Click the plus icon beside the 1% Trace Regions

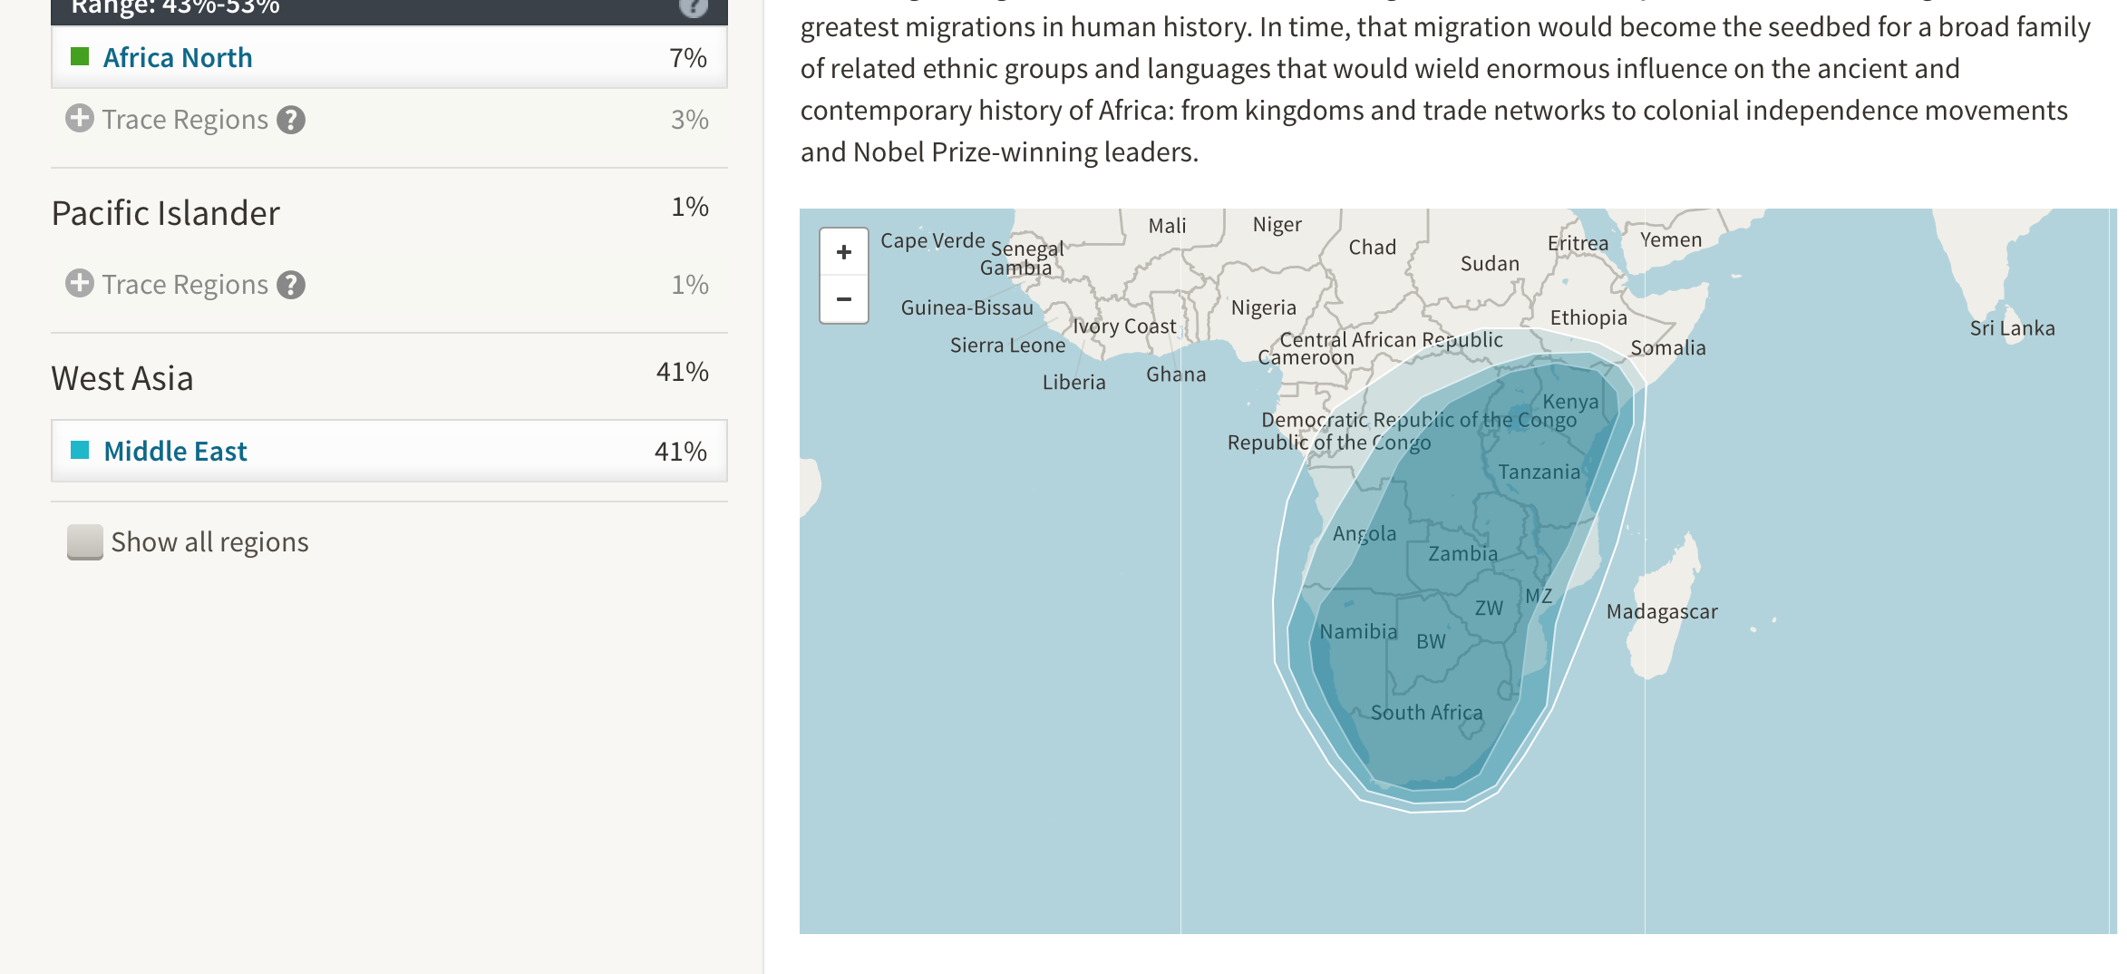(x=80, y=284)
